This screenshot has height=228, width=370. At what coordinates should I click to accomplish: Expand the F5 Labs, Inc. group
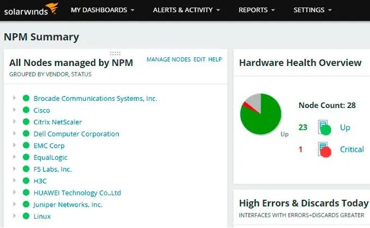pos(14,169)
